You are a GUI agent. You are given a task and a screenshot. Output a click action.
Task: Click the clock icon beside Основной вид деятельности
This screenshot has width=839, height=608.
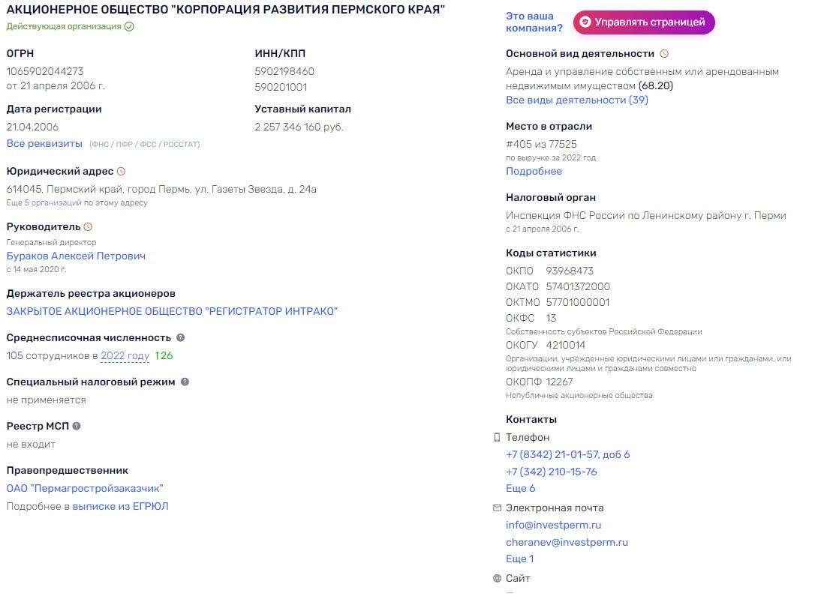pos(664,53)
